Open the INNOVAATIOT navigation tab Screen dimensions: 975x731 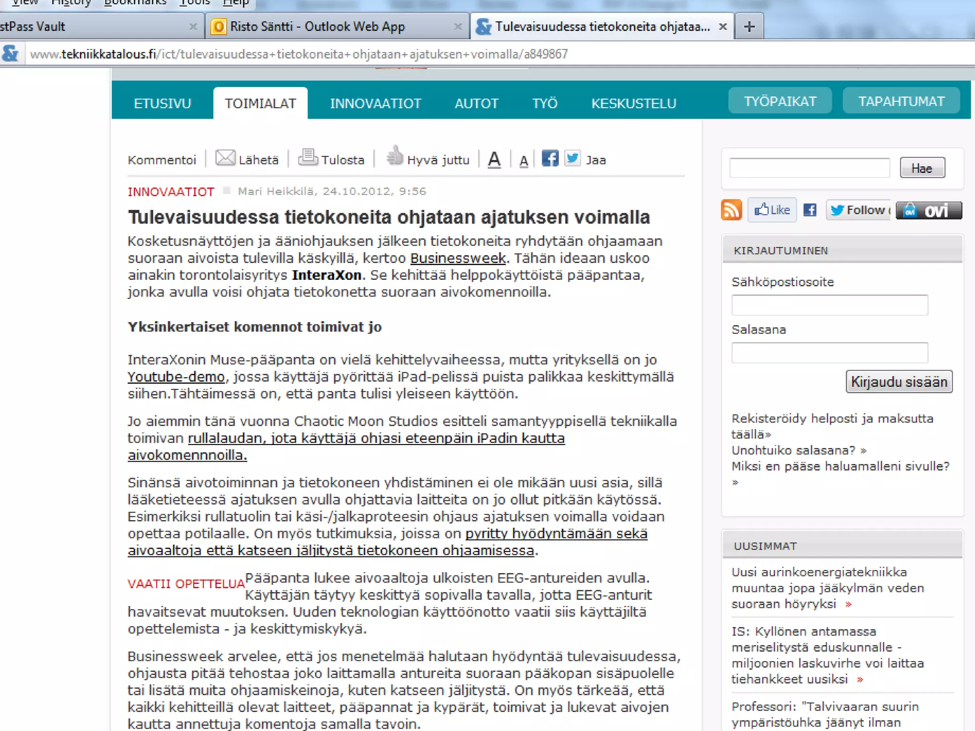click(375, 103)
